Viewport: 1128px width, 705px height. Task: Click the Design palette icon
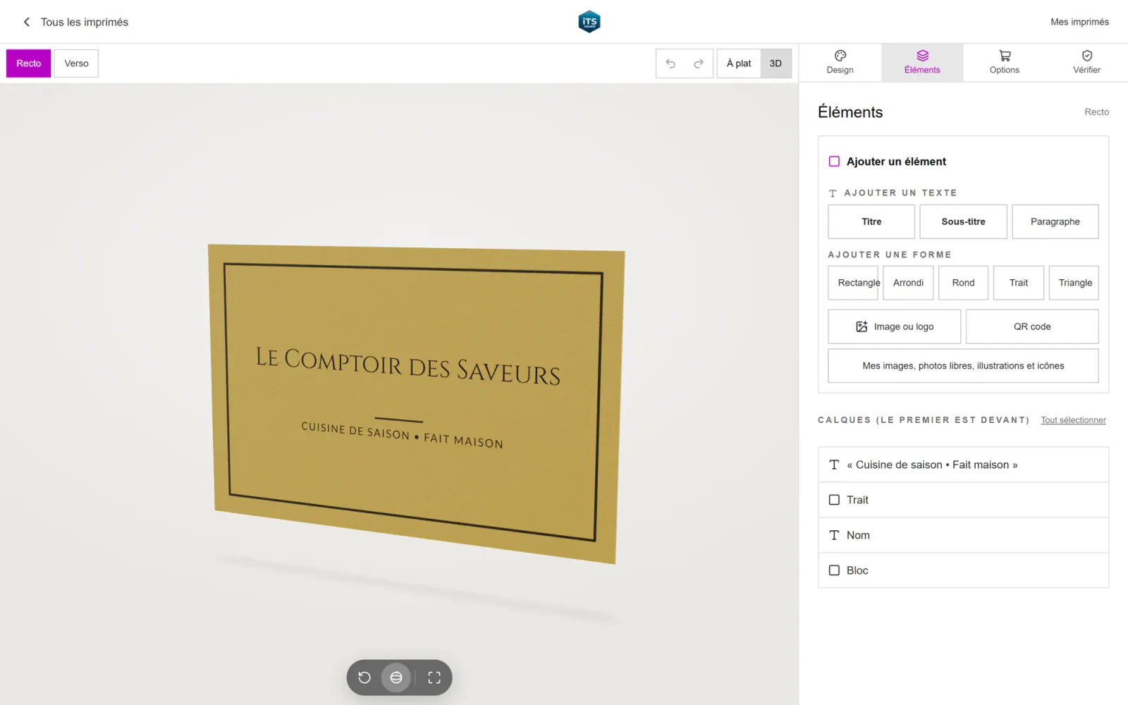tap(840, 56)
